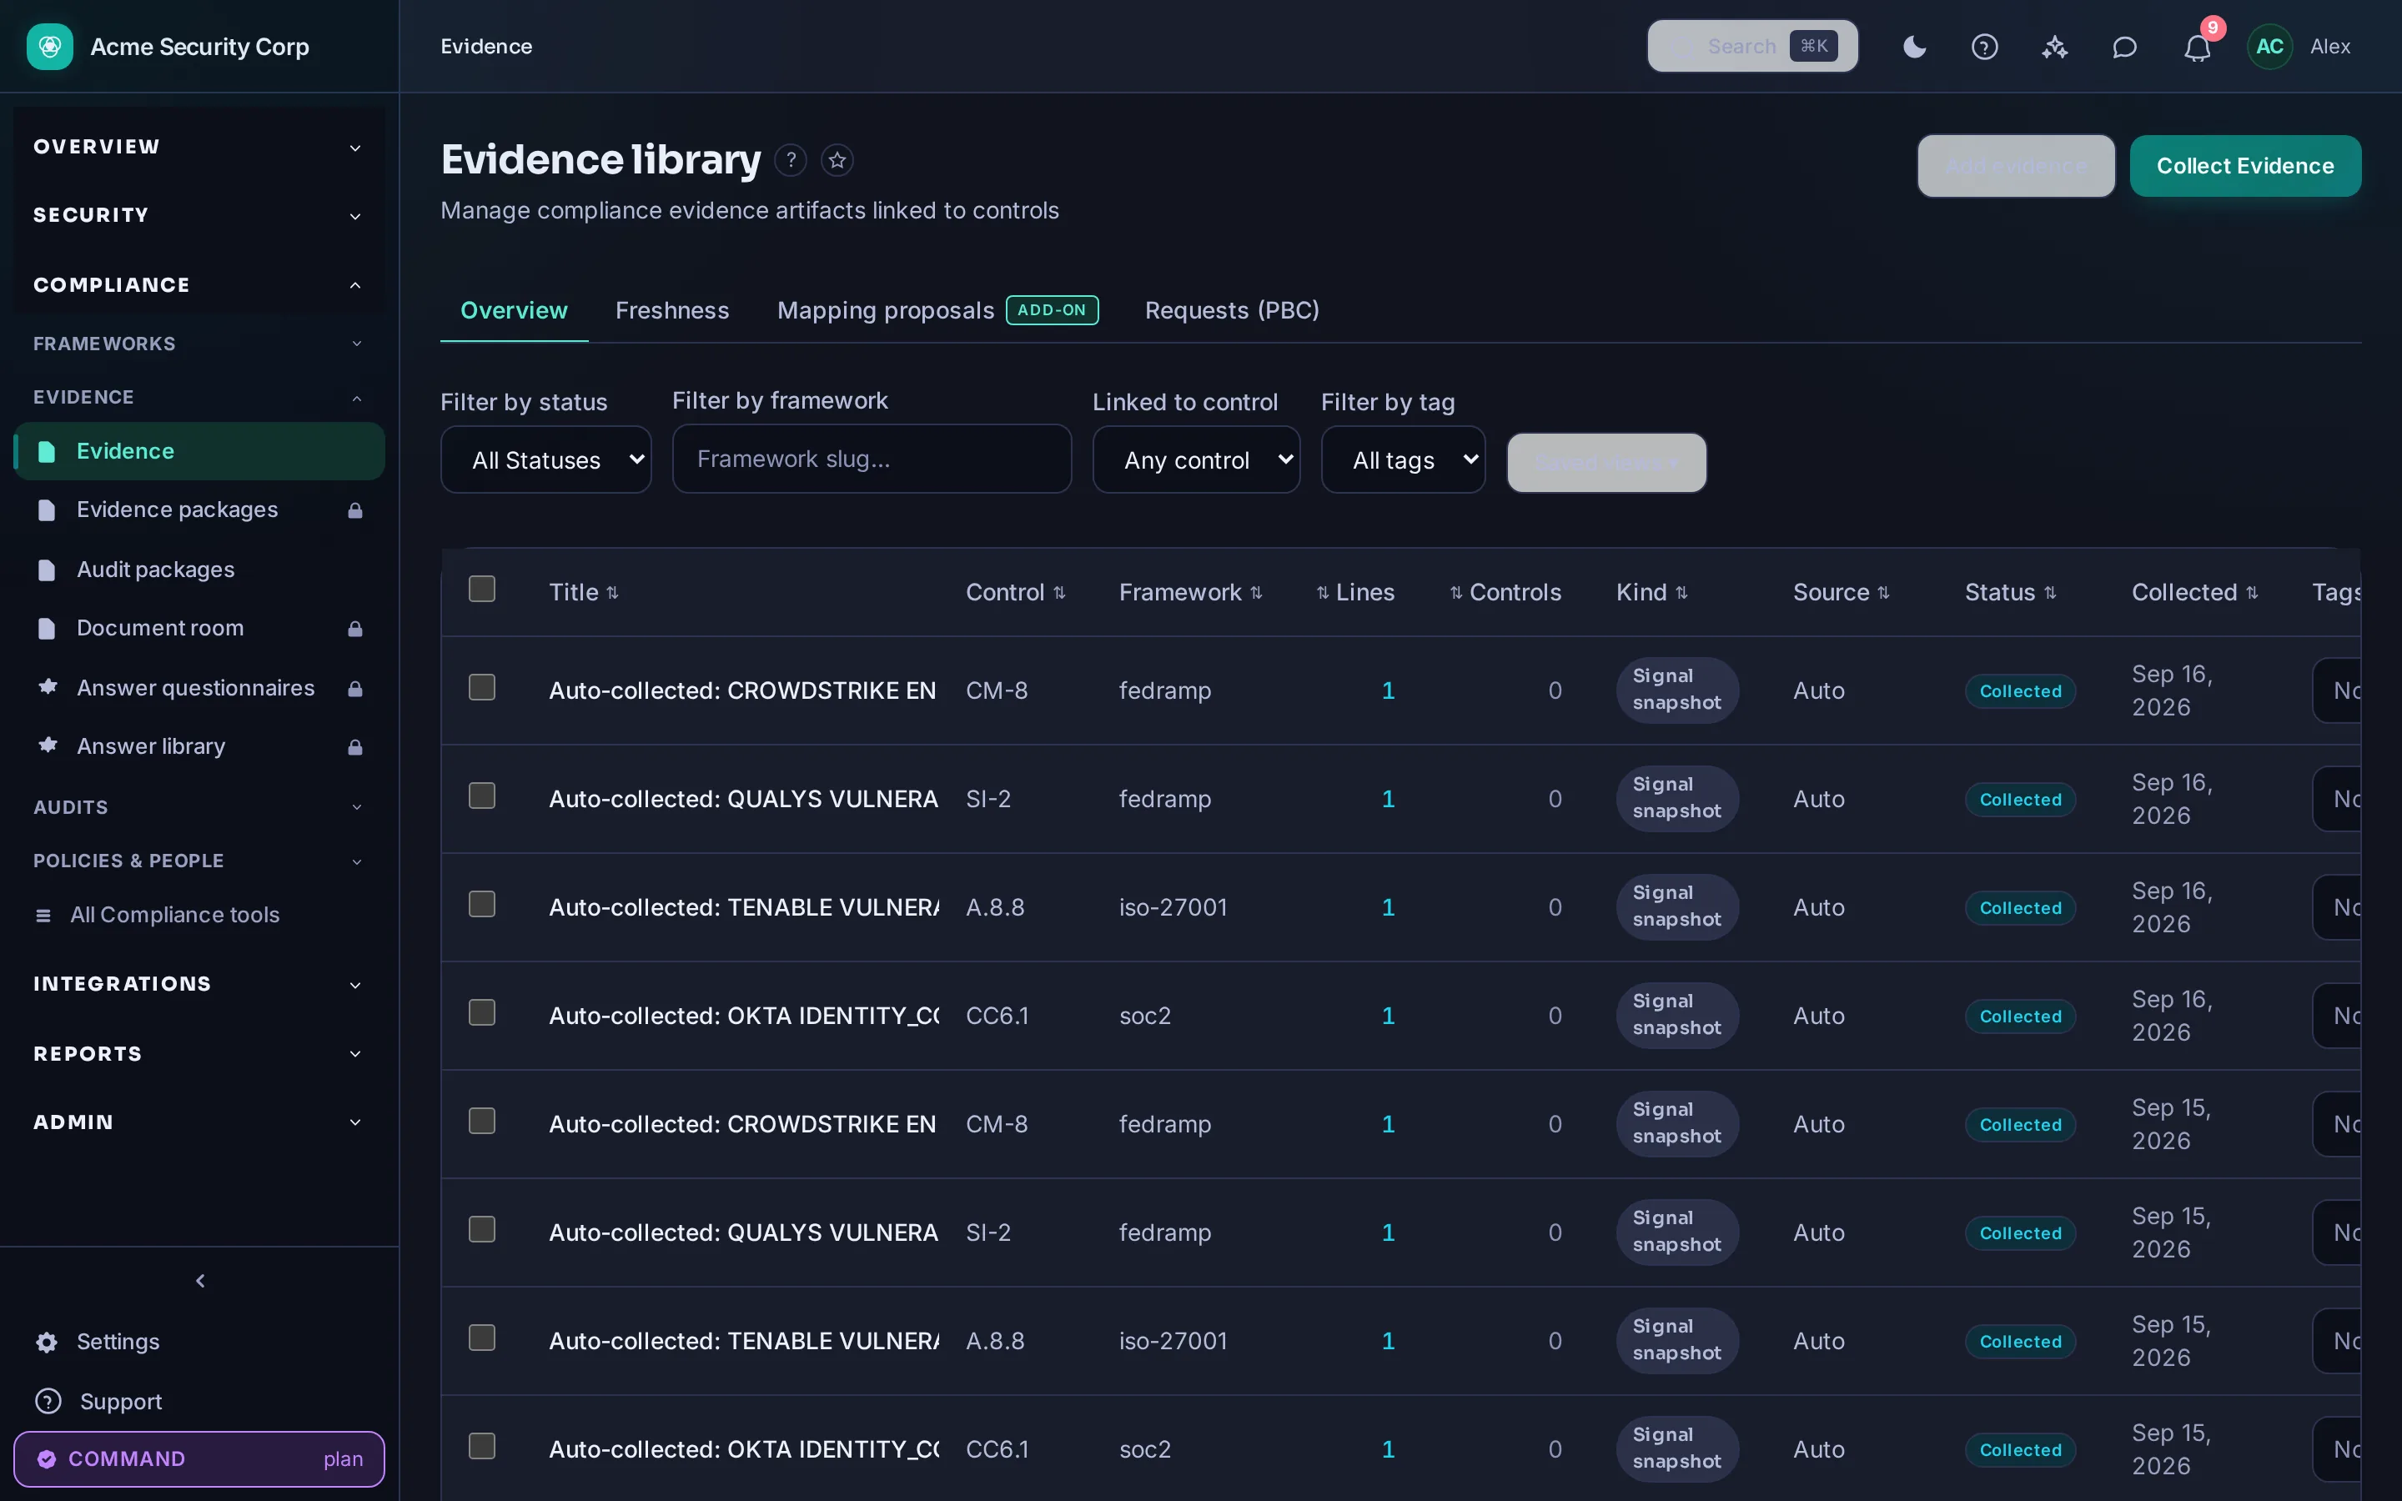Open the help question-mark icon in top bar
2402x1501 pixels.
(x=1984, y=47)
